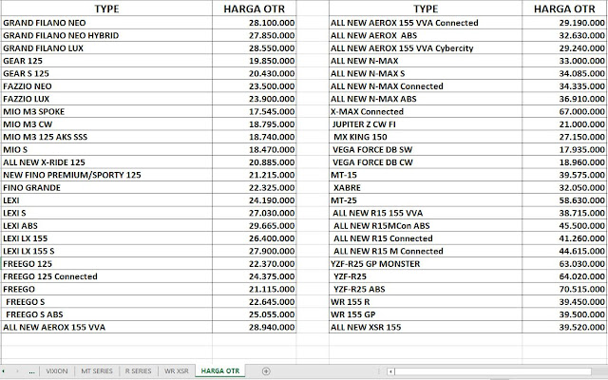Select the FAZZIO NEO cell
The height and width of the screenshot is (380, 608).
click(106, 86)
